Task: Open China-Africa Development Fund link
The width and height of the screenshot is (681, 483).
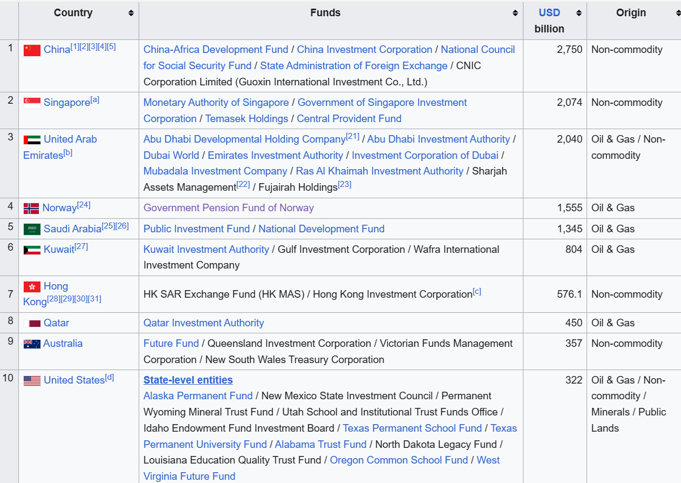Action: pos(216,50)
